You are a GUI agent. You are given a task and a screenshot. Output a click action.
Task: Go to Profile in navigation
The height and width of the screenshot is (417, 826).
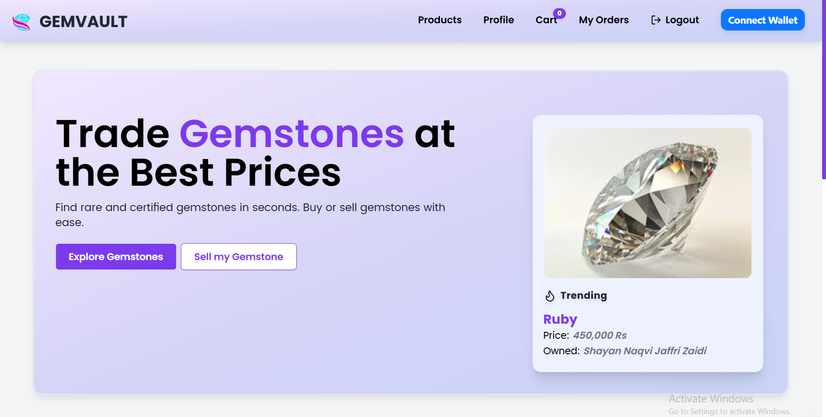pos(498,20)
